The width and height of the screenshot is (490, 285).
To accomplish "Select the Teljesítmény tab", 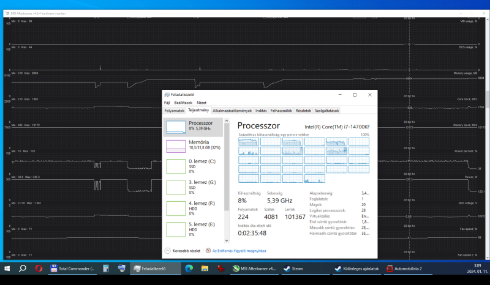I will 198,110.
